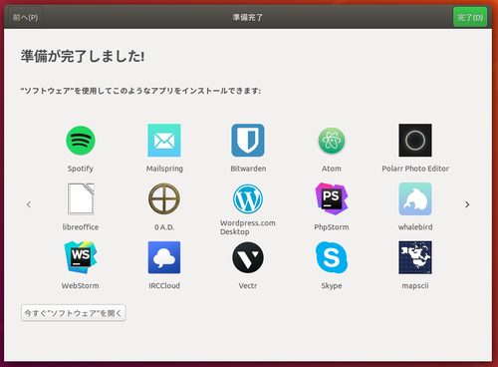This screenshot has height=367, width=498.
Task: Open the Skype icon
Action: [x=332, y=257]
